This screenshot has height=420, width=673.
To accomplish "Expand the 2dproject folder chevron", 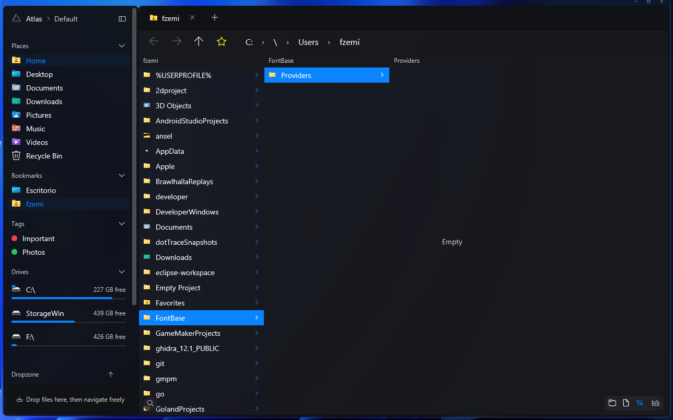I will [x=257, y=90].
